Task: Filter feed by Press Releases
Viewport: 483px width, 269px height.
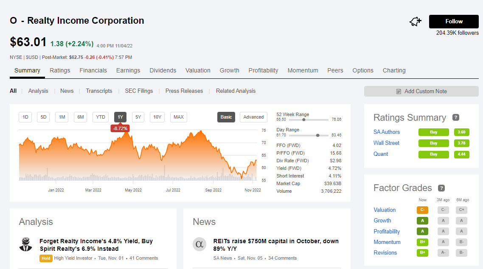Action: click(x=184, y=91)
